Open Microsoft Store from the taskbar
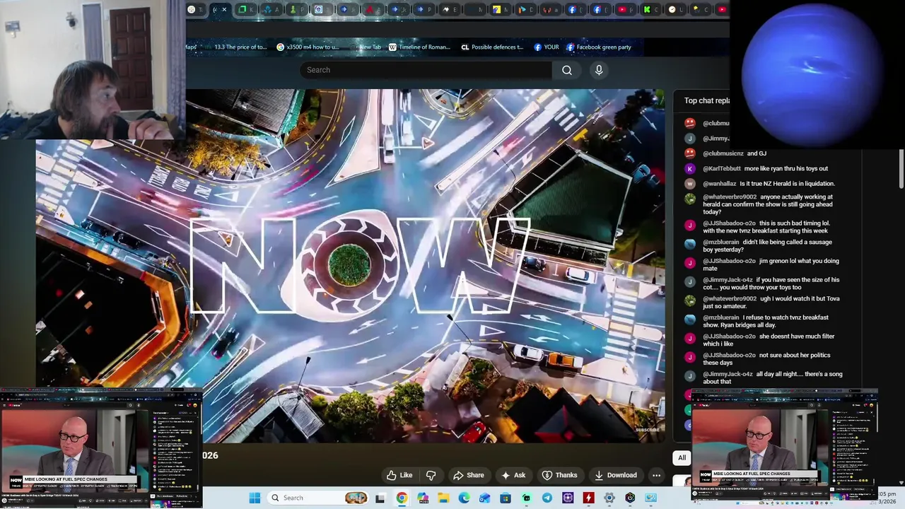 coord(506,498)
